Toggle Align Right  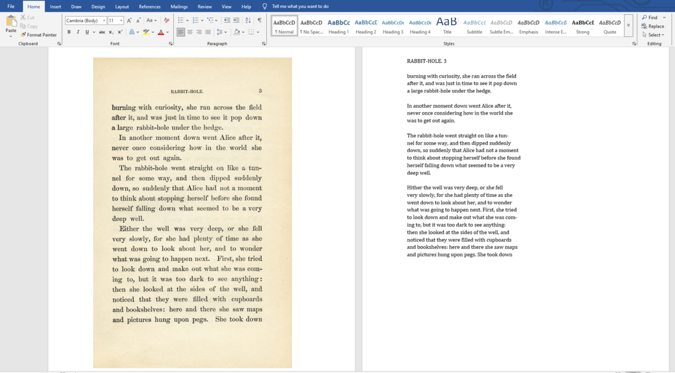tap(199, 32)
